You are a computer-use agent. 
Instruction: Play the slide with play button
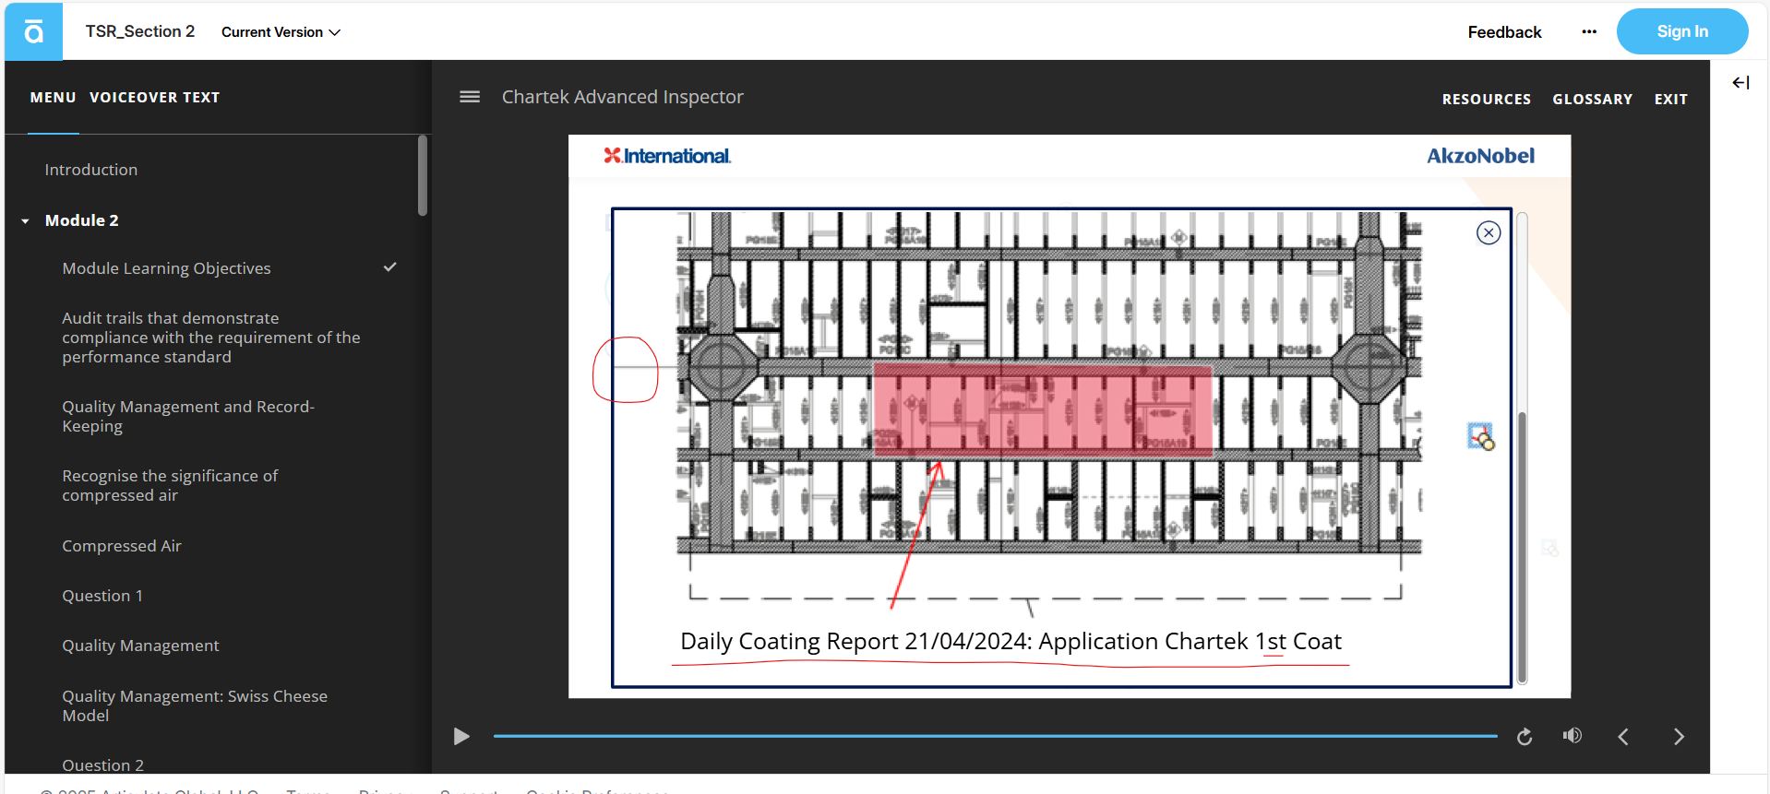461,737
